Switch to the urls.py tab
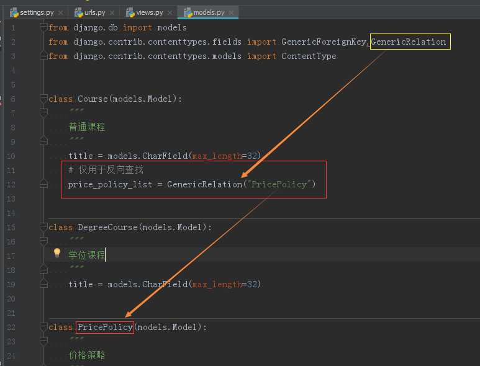This screenshot has width=480, height=366. [94, 12]
